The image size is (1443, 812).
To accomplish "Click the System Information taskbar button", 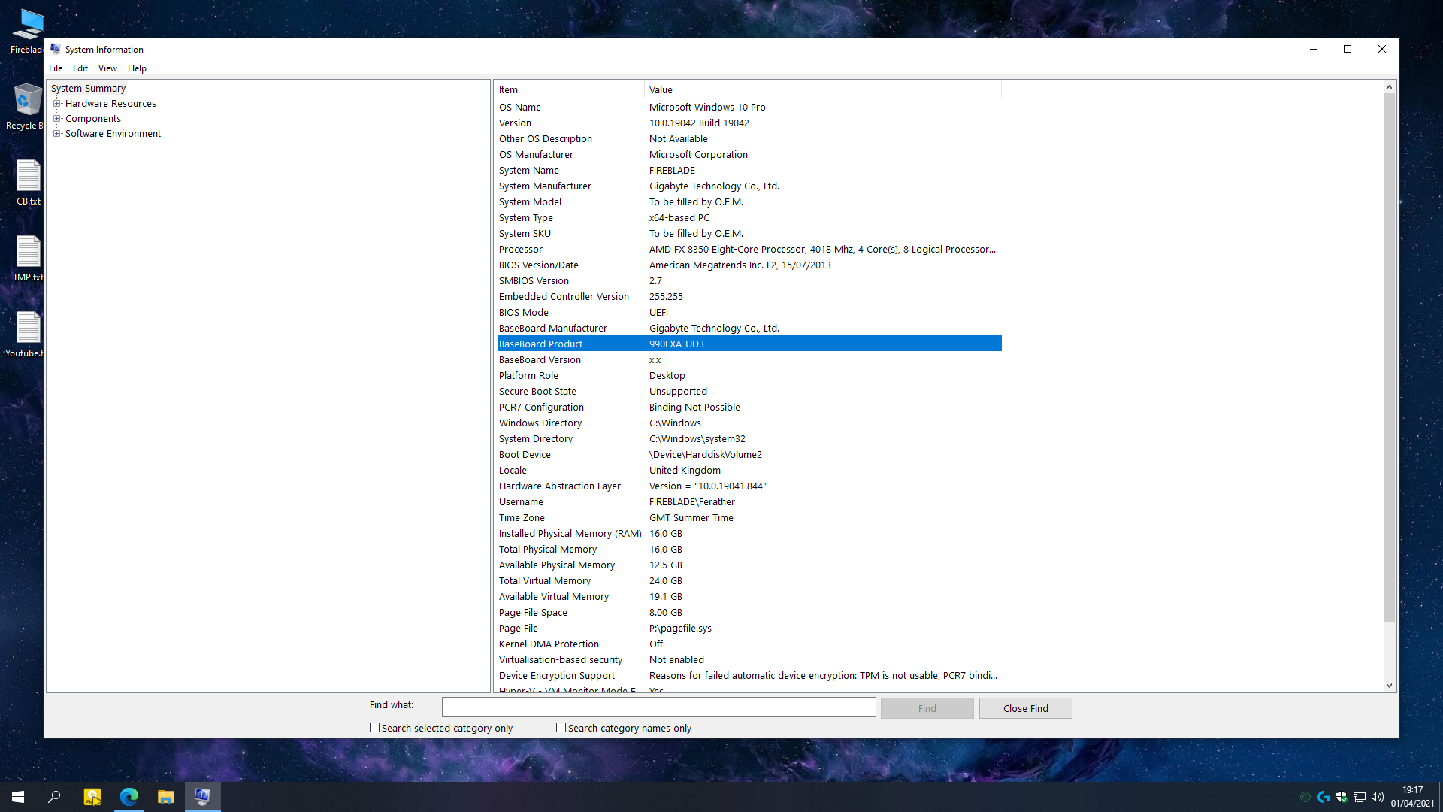I will pos(202,797).
